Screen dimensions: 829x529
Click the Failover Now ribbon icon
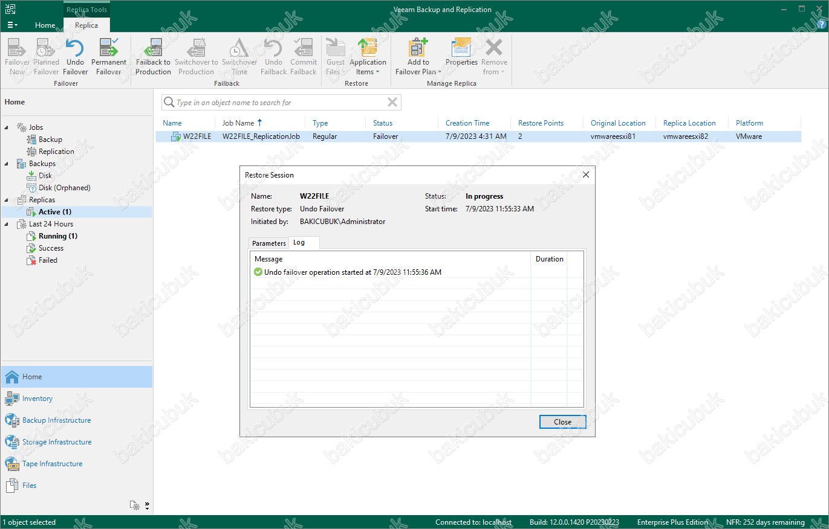(18, 57)
